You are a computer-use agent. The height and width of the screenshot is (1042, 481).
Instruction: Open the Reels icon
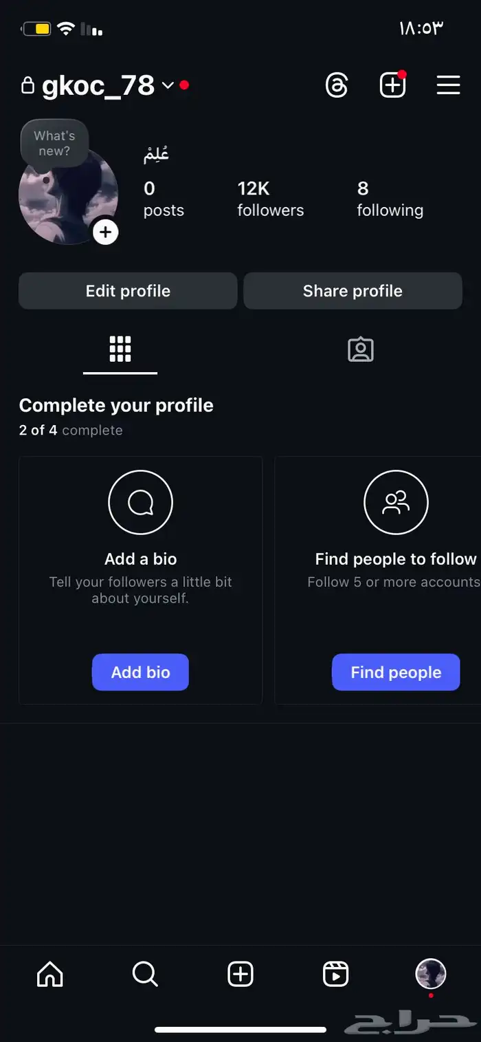click(335, 974)
